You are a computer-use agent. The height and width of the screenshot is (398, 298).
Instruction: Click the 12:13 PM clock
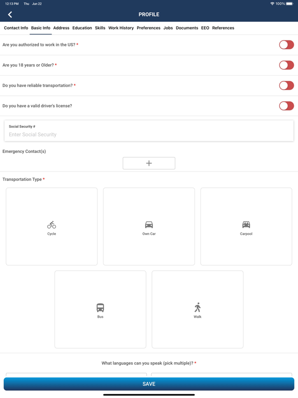tap(12, 4)
